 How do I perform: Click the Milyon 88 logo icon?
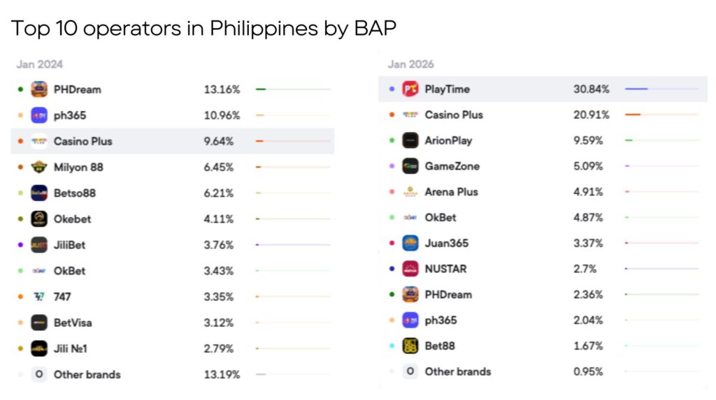(39, 167)
